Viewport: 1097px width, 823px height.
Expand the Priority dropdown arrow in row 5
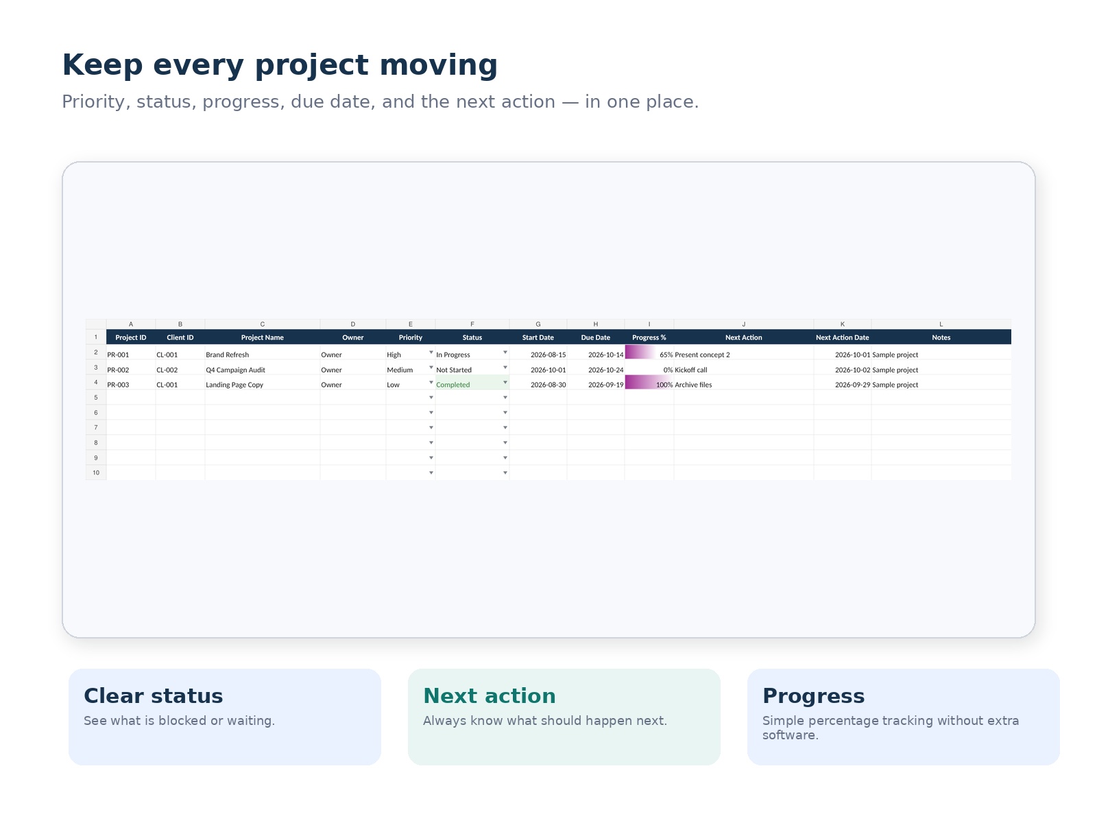(431, 398)
